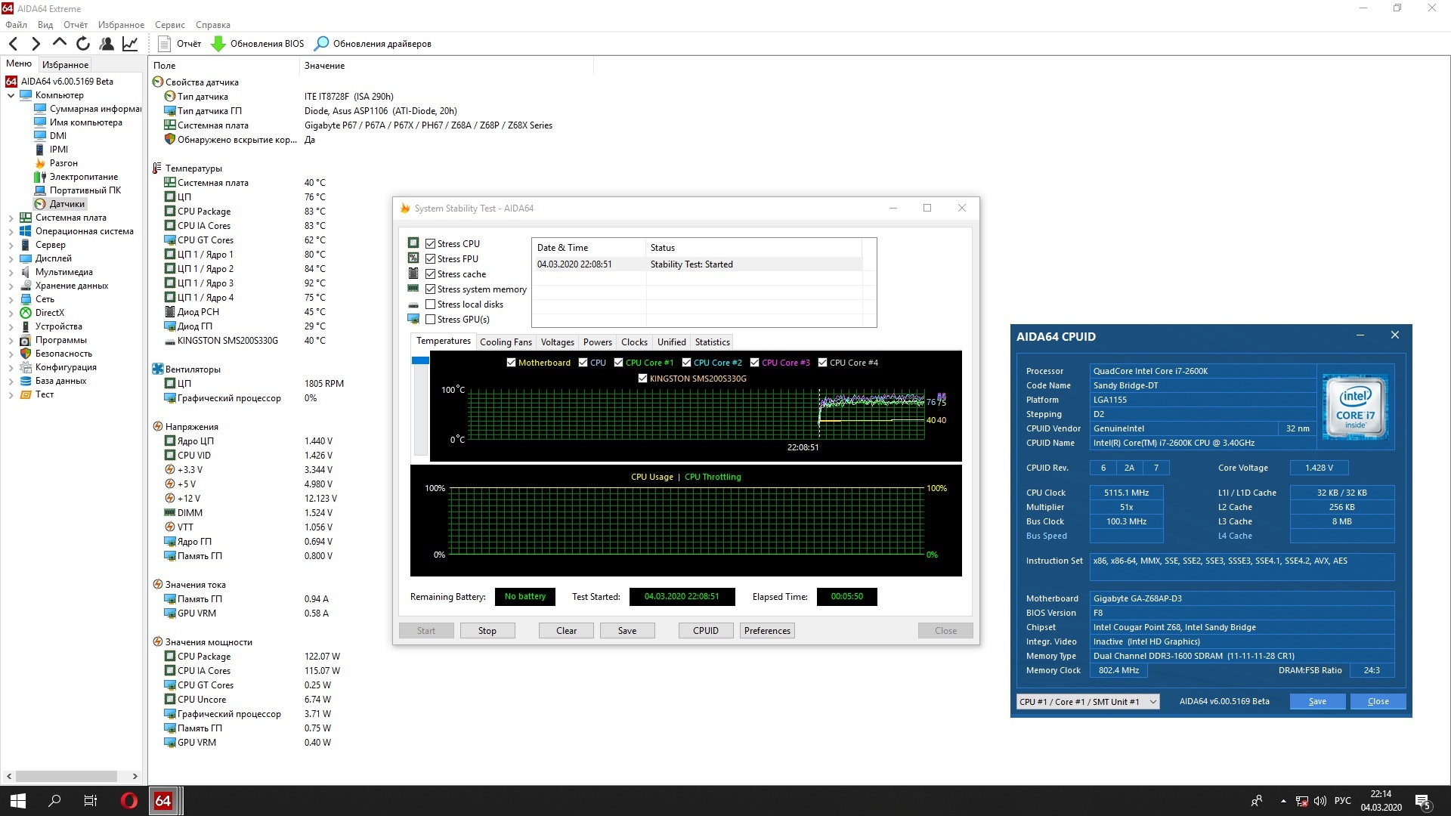Screen dimensions: 1451x816
Task: Click Save in AIDA64 CPUID window
Action: pos(1317,702)
